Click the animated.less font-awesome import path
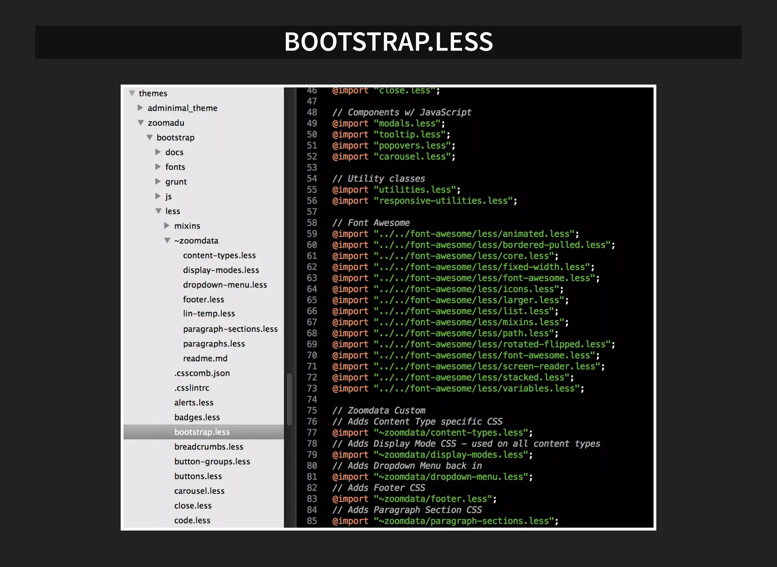The image size is (777, 567). click(x=475, y=234)
